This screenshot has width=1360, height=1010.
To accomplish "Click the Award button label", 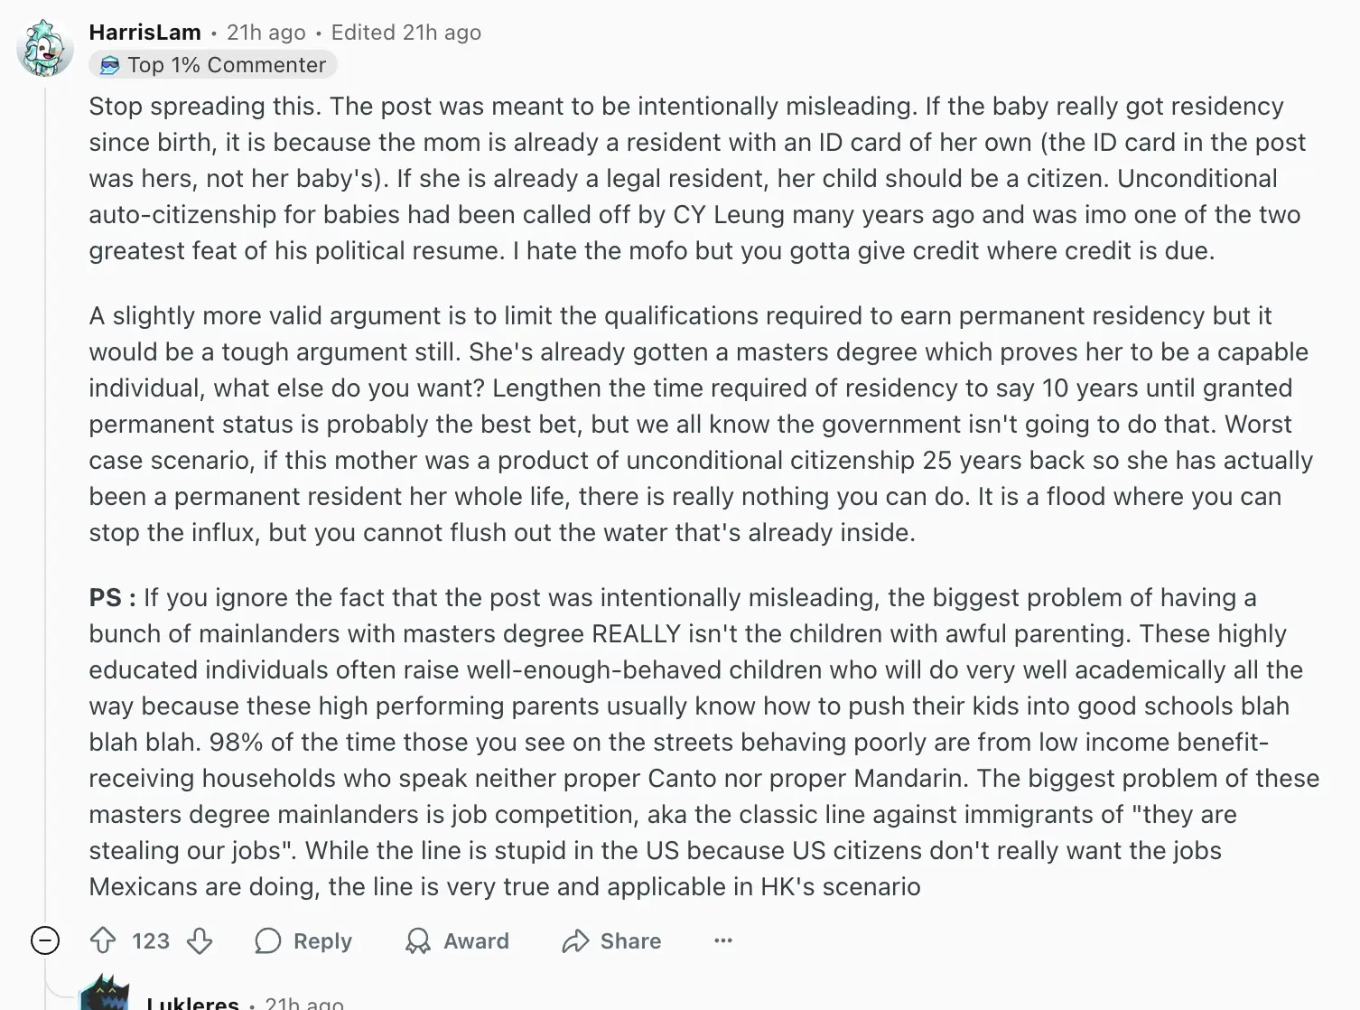I will [476, 941].
